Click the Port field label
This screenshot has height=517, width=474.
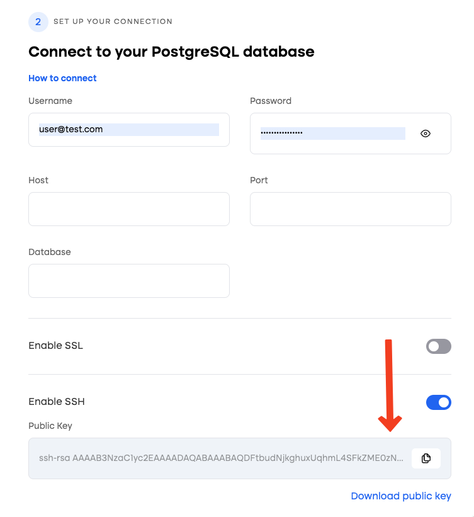point(259,180)
